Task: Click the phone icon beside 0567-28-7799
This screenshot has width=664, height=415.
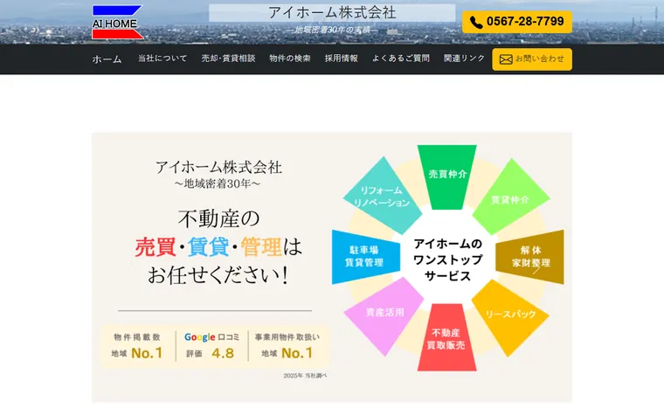Action: click(x=476, y=23)
